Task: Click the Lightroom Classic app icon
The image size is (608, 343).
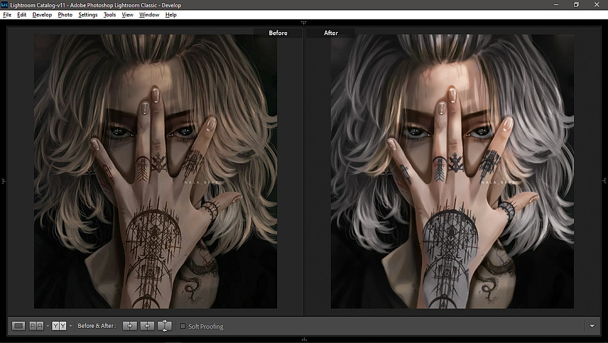Action: tap(5, 5)
